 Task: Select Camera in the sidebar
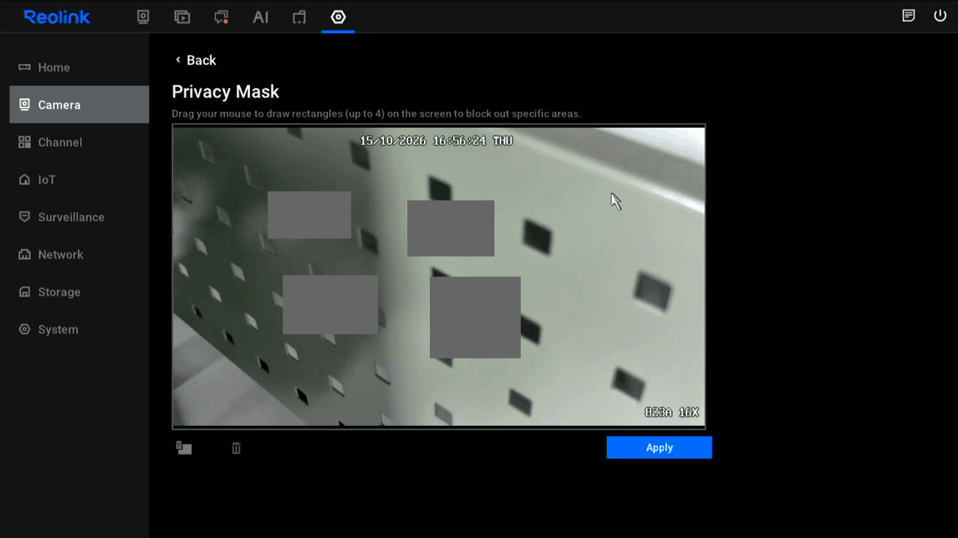point(79,105)
